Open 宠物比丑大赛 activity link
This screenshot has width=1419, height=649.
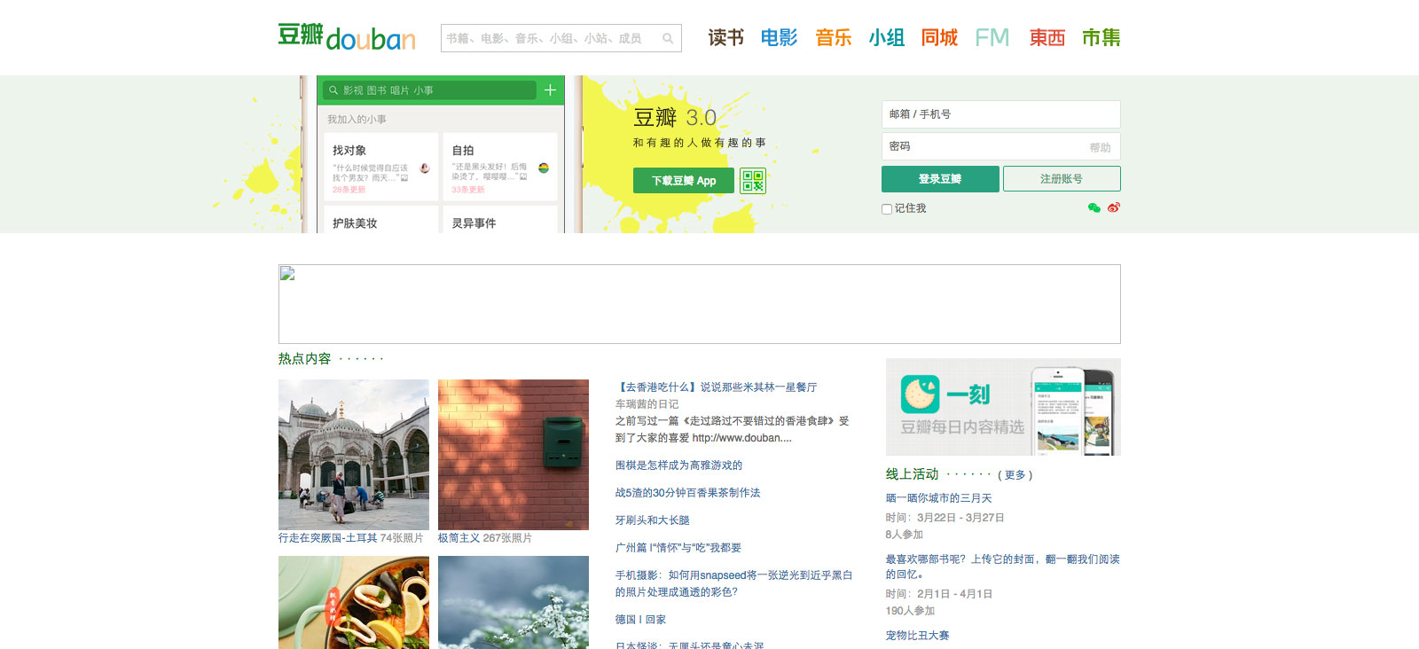point(918,636)
